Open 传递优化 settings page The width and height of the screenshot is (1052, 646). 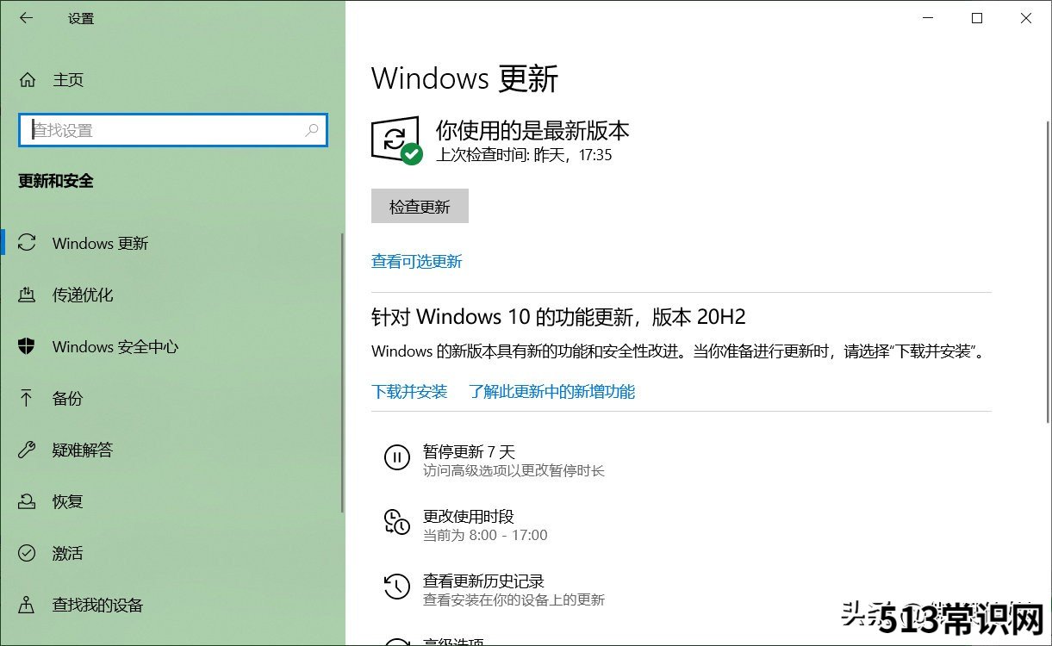[83, 295]
